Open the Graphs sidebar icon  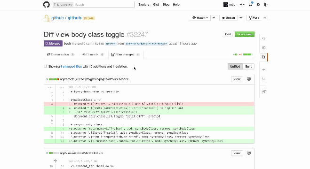264,79
